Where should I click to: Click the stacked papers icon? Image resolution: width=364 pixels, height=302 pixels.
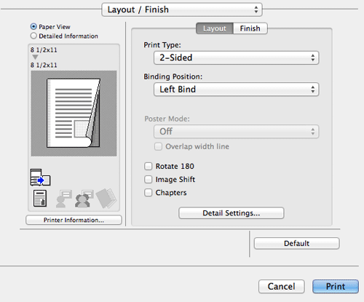106,198
